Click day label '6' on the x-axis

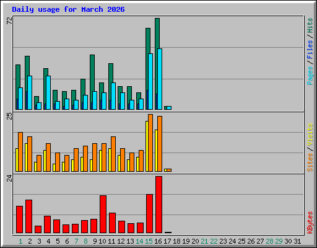(x=67, y=241)
